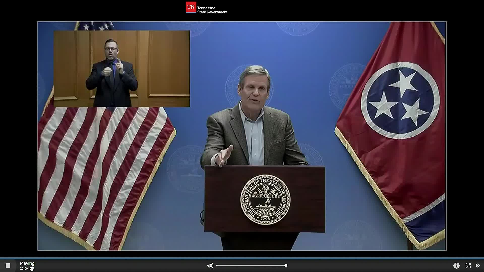Viewport: 484px width, 272px height.
Task: Click the speaker icon to toggle sound
Action: pyautogui.click(x=210, y=265)
